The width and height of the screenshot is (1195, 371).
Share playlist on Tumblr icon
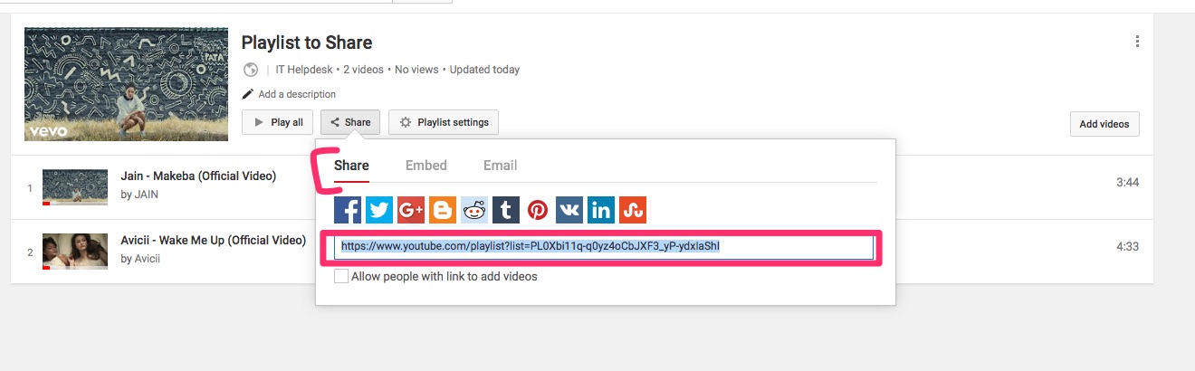[506, 210]
